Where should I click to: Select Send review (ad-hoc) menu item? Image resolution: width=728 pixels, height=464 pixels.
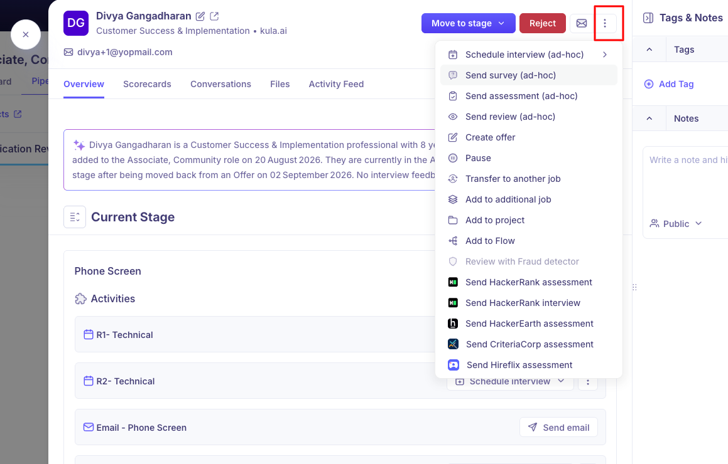click(x=528, y=117)
